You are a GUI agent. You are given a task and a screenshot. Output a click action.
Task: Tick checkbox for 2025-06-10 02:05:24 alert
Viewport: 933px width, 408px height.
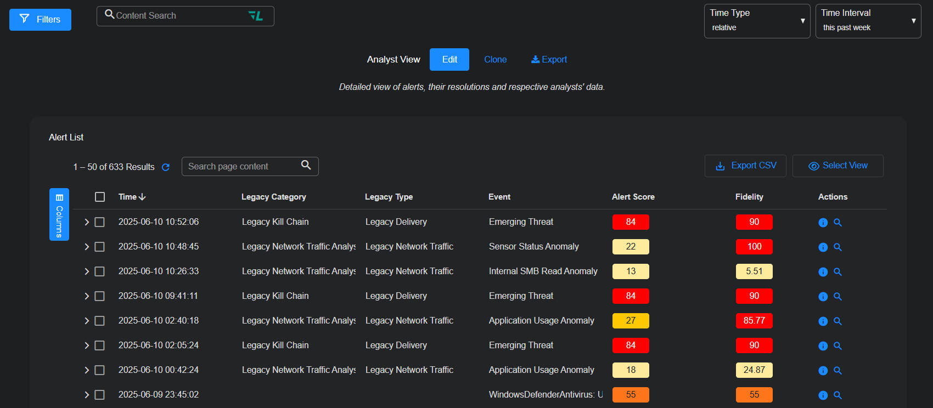tap(100, 345)
